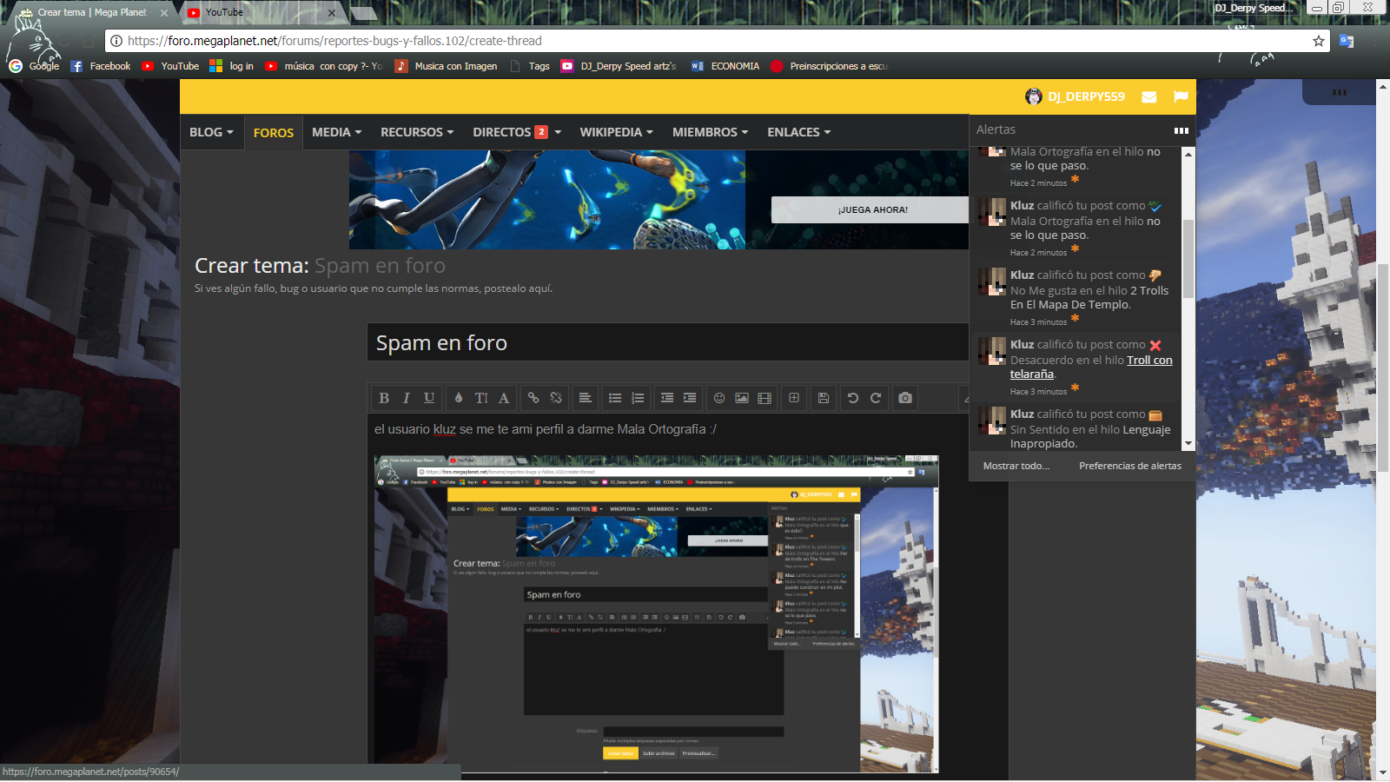This screenshot has width=1390, height=782.
Task: Open the font family tool
Action: point(504,398)
